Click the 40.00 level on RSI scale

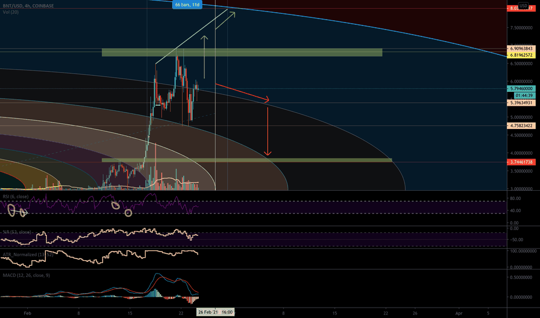pos(516,210)
